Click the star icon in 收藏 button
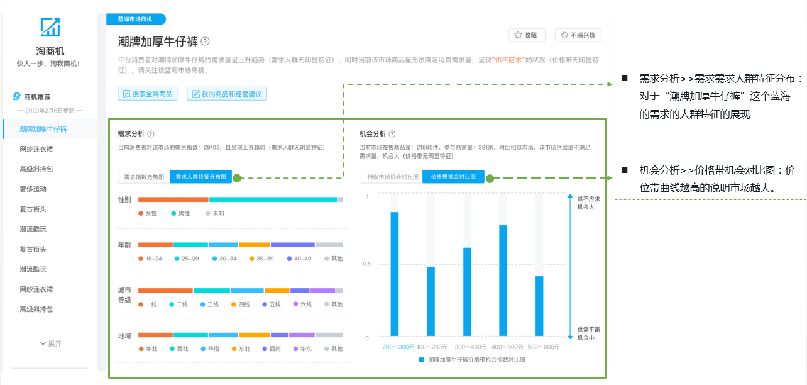The image size is (807, 385). tap(518, 35)
